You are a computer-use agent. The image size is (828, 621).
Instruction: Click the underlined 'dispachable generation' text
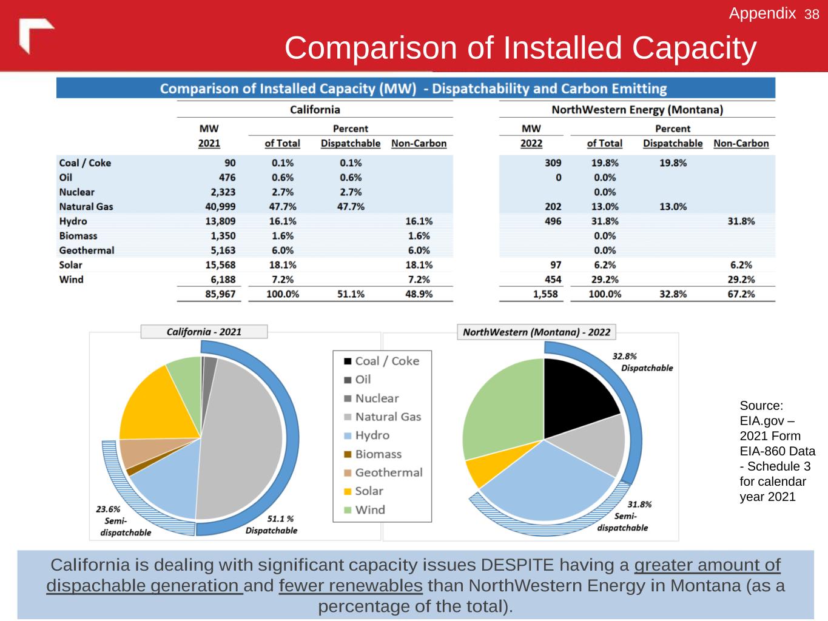pyautogui.click(x=144, y=586)
